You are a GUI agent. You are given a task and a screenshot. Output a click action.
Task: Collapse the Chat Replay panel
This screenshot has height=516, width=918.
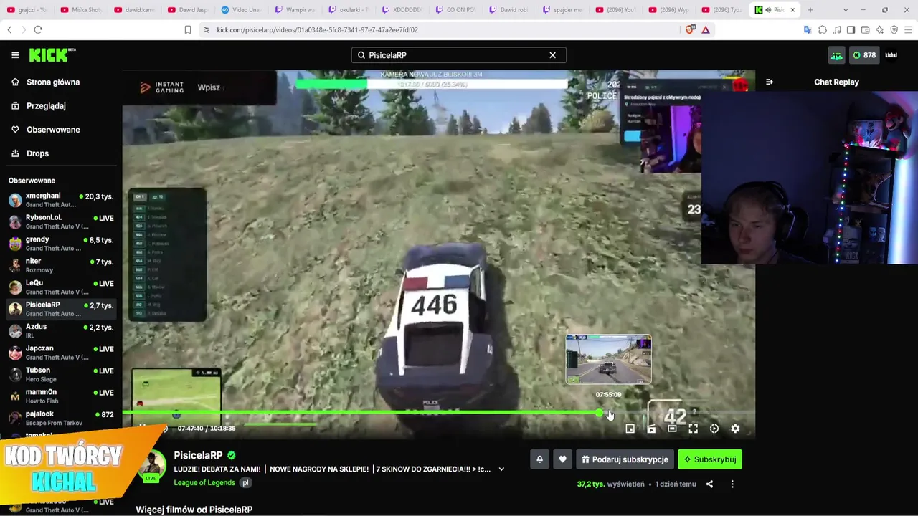[769, 82]
